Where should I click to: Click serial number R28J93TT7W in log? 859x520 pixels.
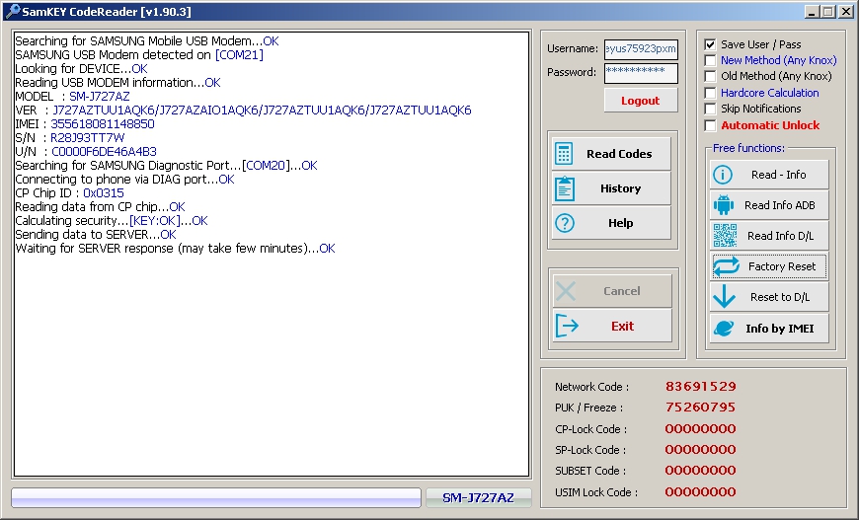[87, 138]
